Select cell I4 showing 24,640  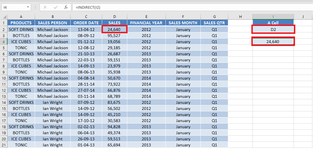[x=273, y=42]
